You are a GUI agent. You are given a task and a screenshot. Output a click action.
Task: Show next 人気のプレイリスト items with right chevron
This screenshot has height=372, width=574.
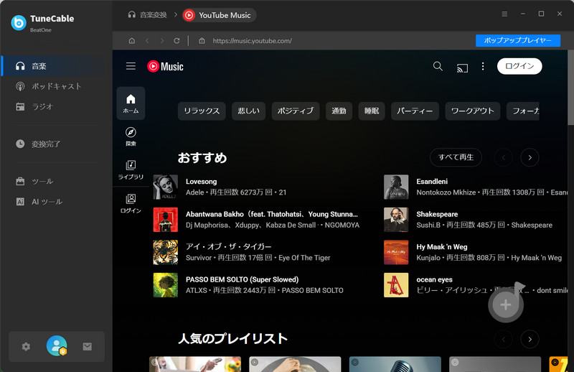click(530, 339)
